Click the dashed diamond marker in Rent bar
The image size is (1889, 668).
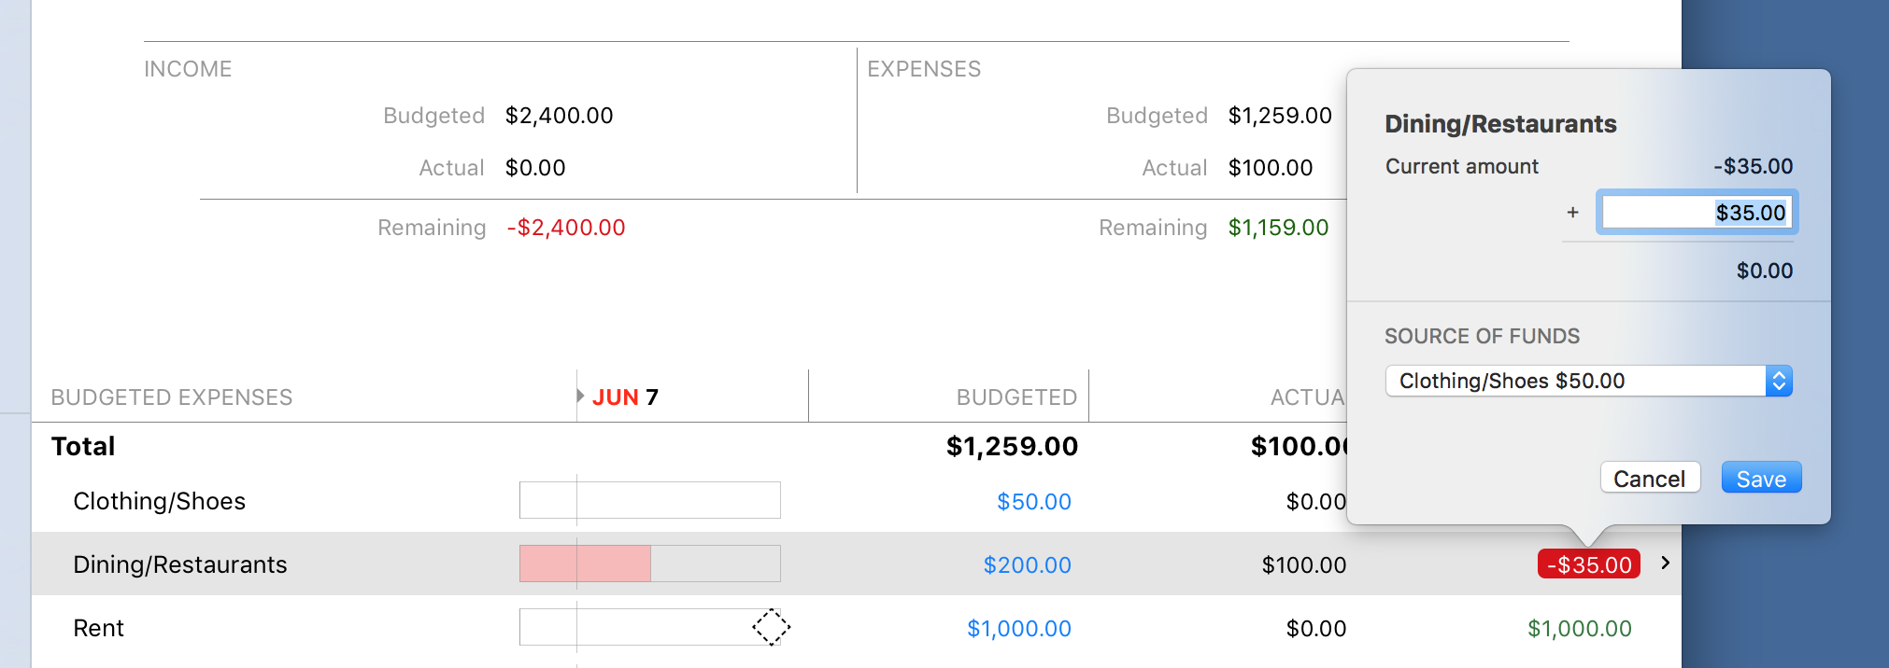click(771, 627)
